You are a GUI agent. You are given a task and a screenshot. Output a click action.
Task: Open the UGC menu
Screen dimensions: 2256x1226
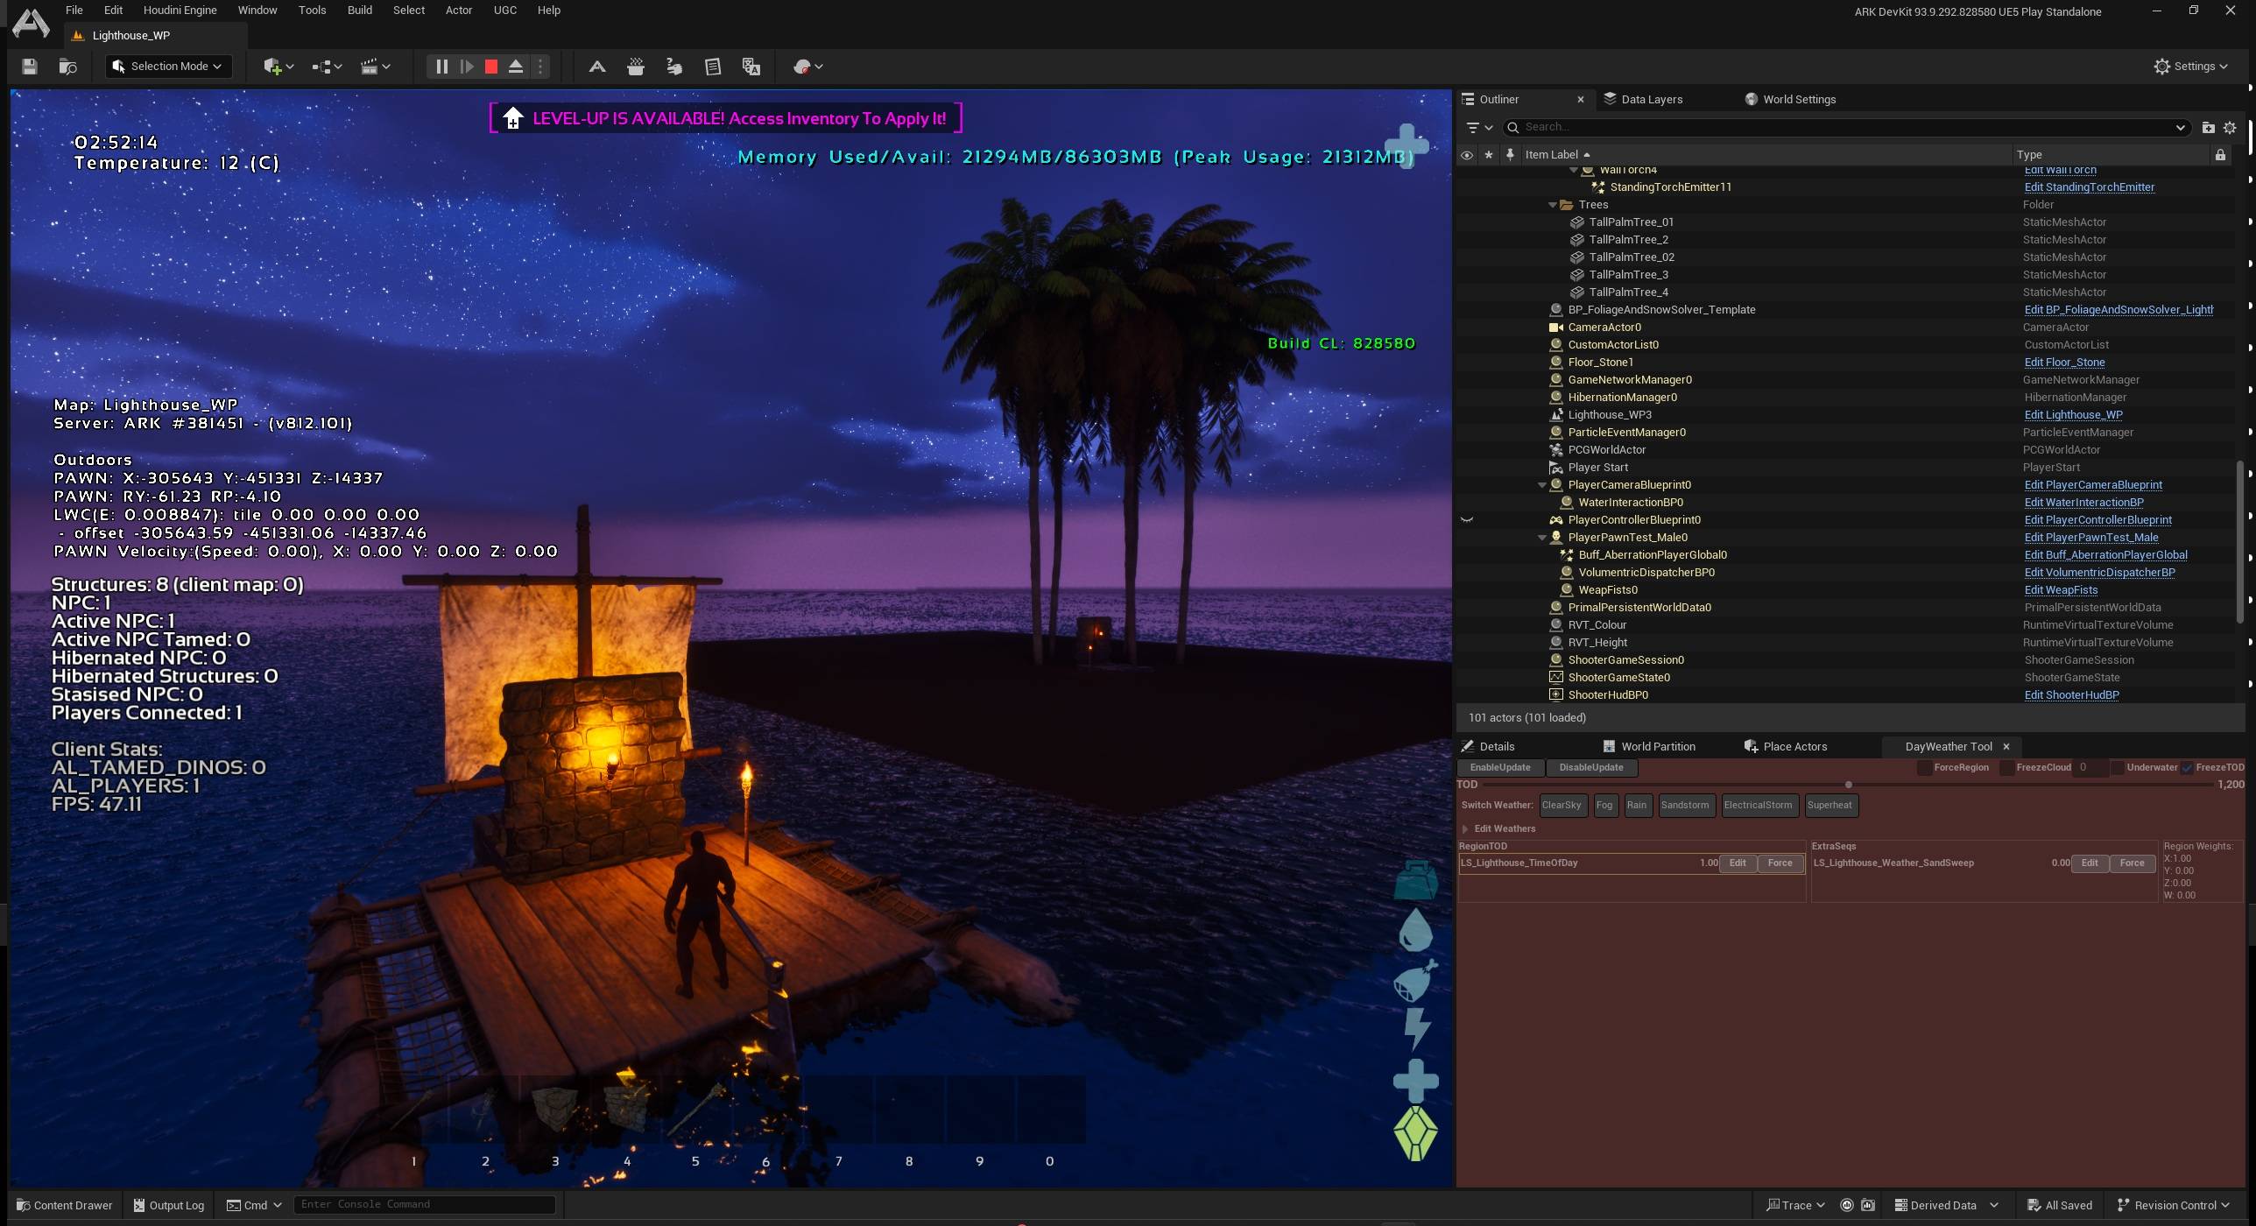pyautogui.click(x=504, y=11)
